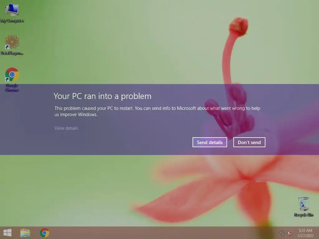
Task: Open the Windows Start button
Action: point(7,233)
